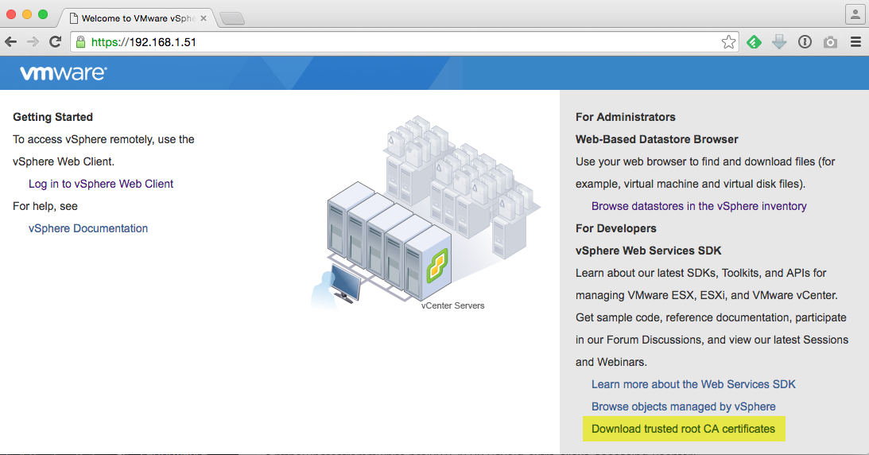This screenshot has height=455, width=869.
Task: Click Web-Based Datastore Browser heading
Action: [x=657, y=139]
